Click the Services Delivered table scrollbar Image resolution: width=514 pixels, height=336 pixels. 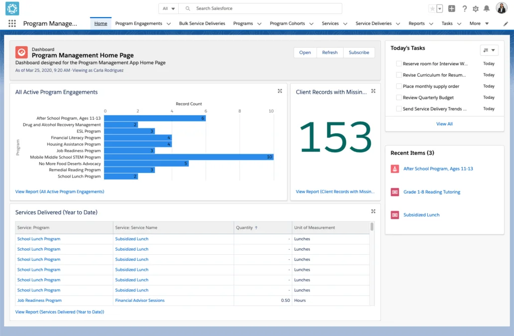pos(372,227)
